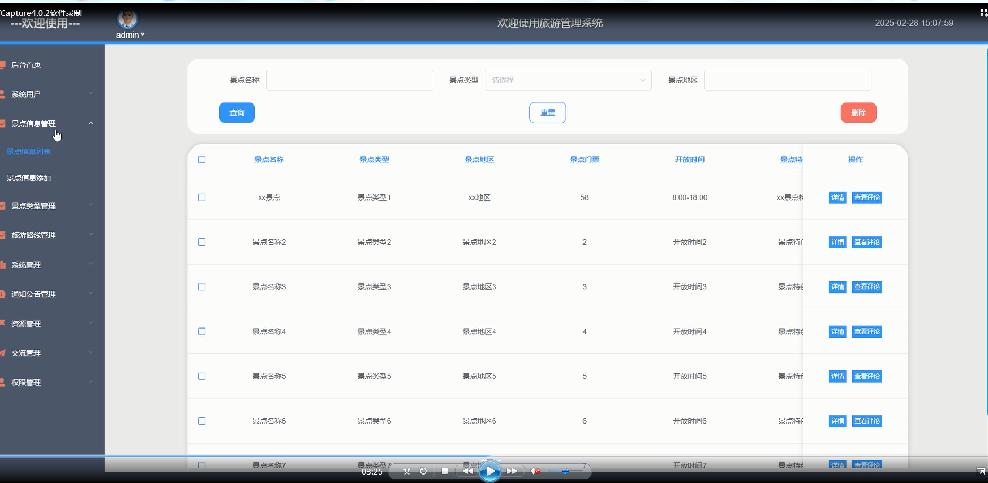
Task: Click 查看评论 for the xx景点 row
Action: (x=867, y=197)
